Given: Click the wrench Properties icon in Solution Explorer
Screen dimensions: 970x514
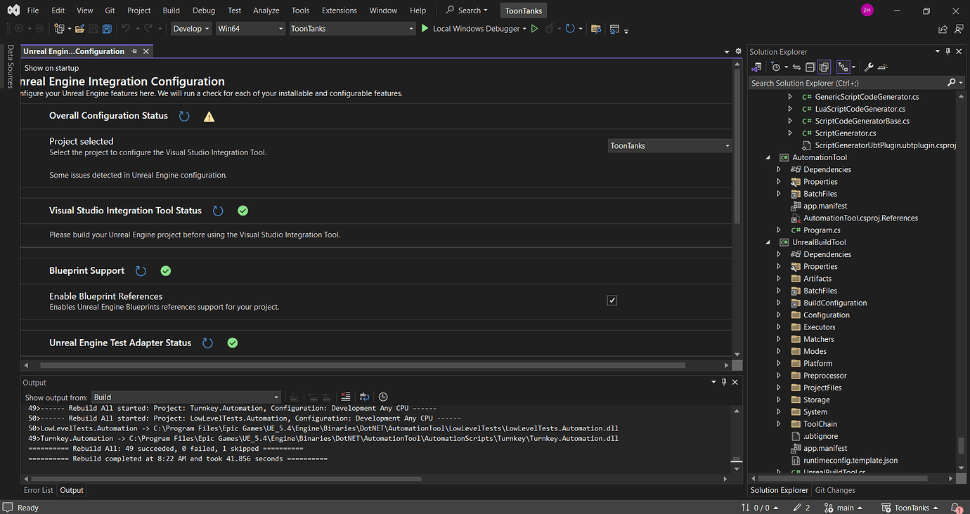Looking at the screenshot, I should coord(870,67).
